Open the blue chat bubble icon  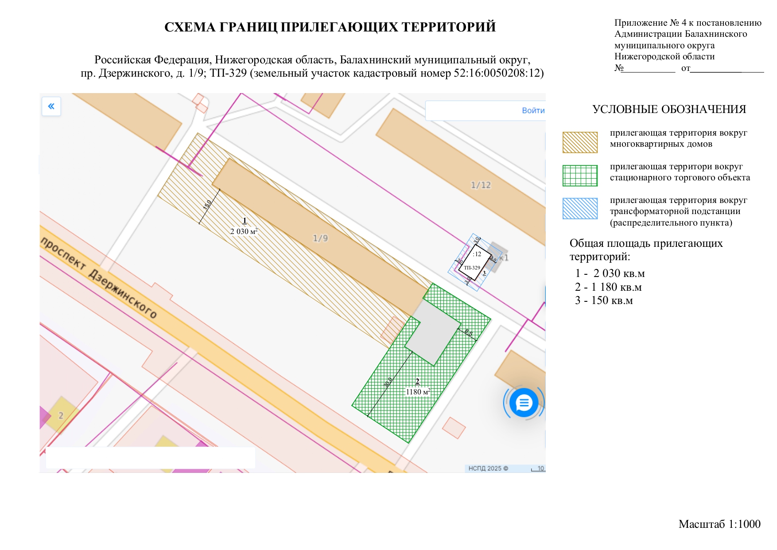524,403
